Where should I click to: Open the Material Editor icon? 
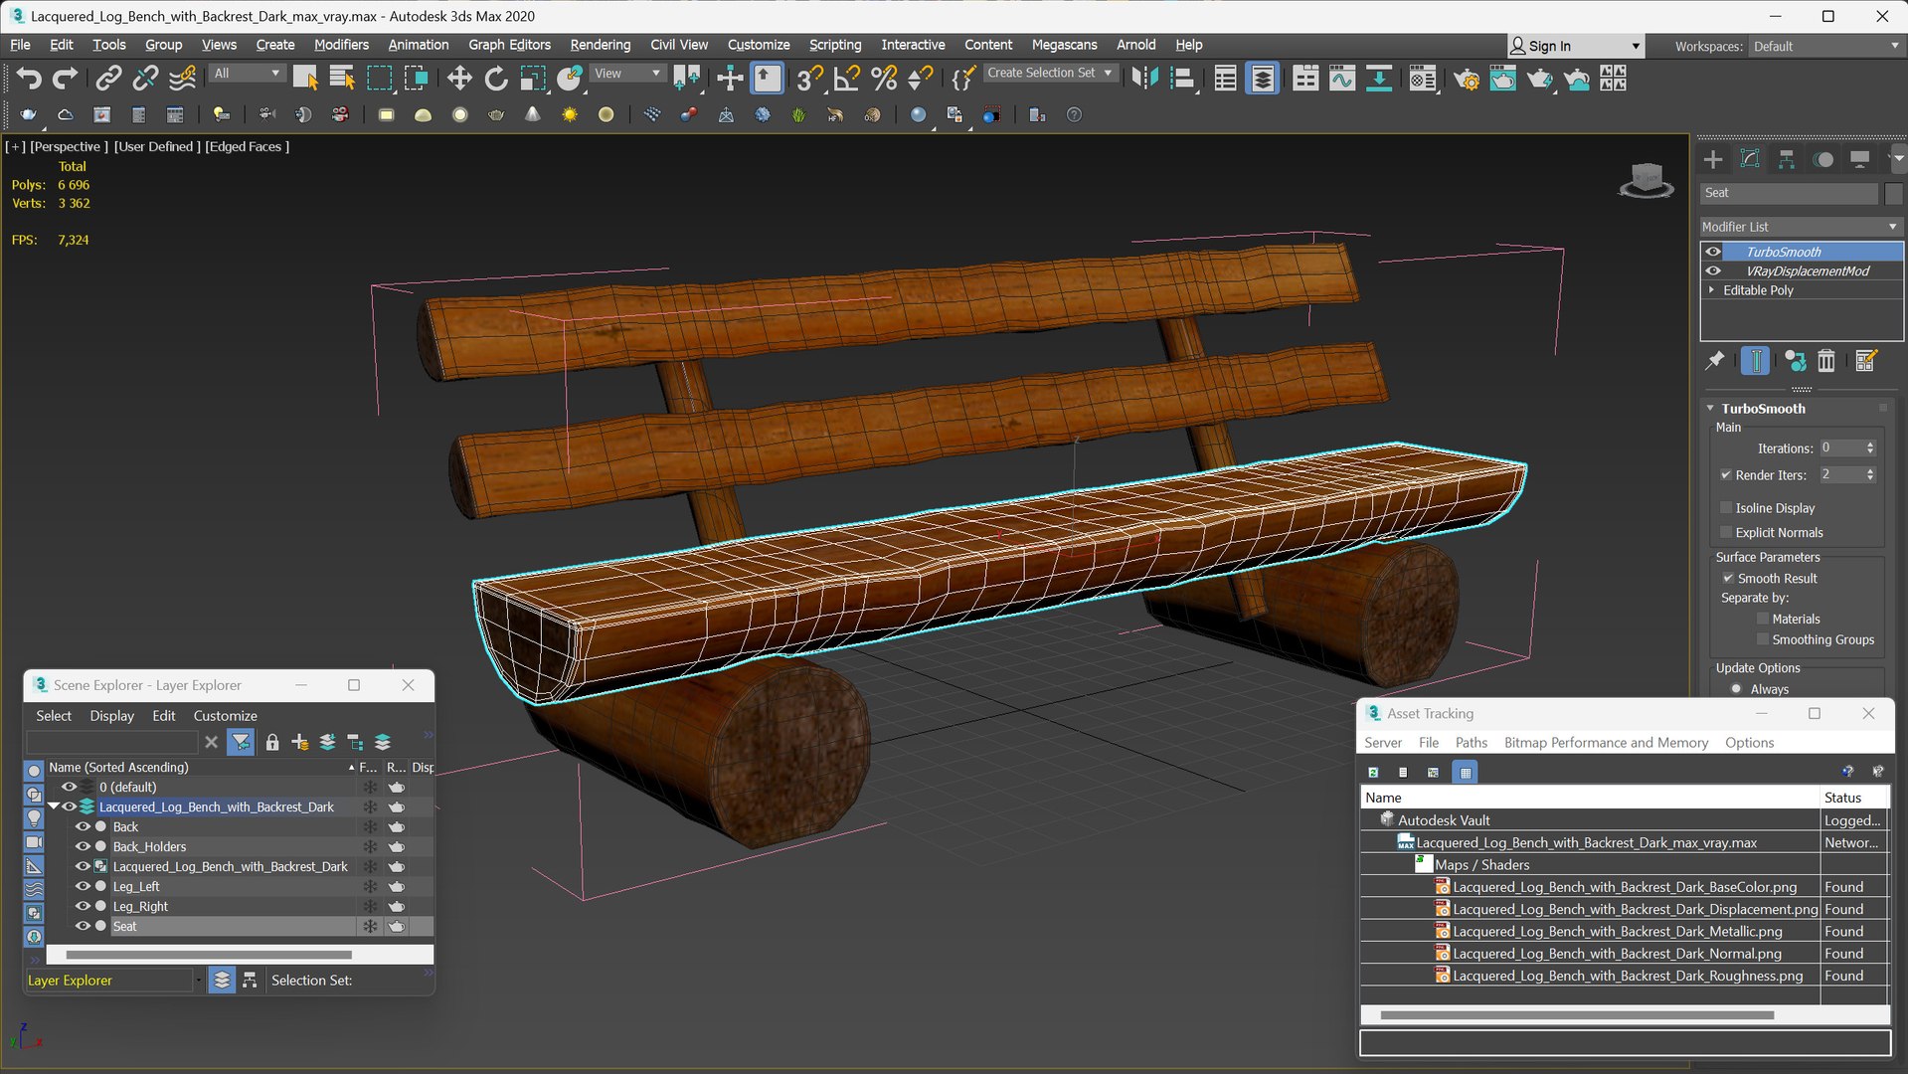(1423, 78)
